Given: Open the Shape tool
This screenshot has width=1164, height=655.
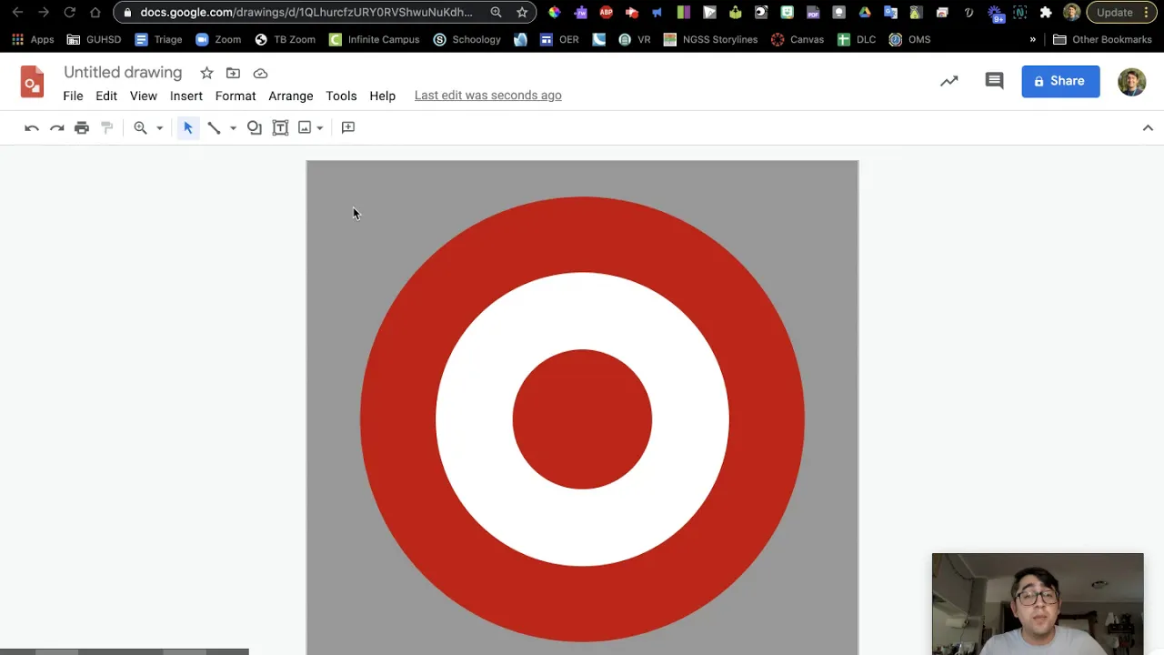Looking at the screenshot, I should (255, 128).
